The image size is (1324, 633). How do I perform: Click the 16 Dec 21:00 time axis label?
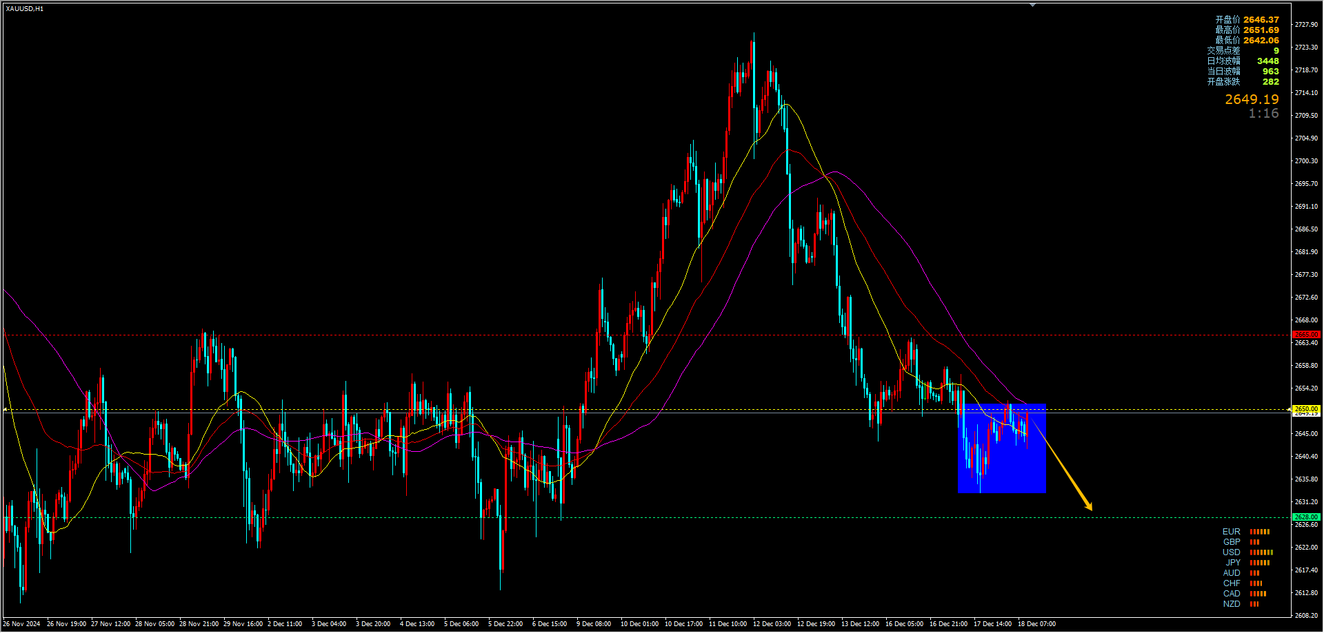tap(949, 624)
